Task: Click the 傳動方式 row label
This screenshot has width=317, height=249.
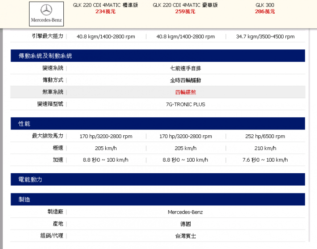Action: 53,80
